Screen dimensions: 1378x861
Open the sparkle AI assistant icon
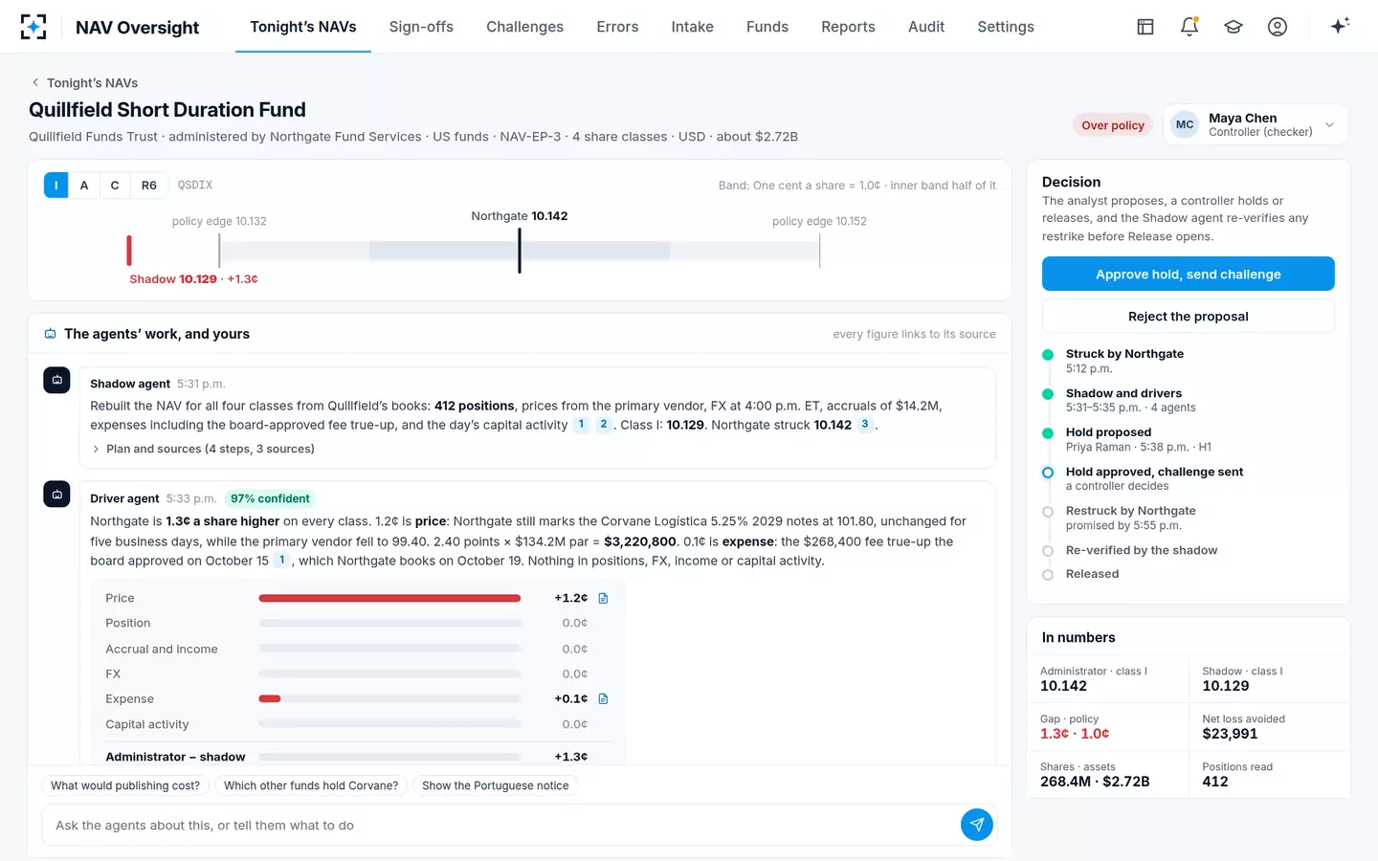[x=1340, y=26]
